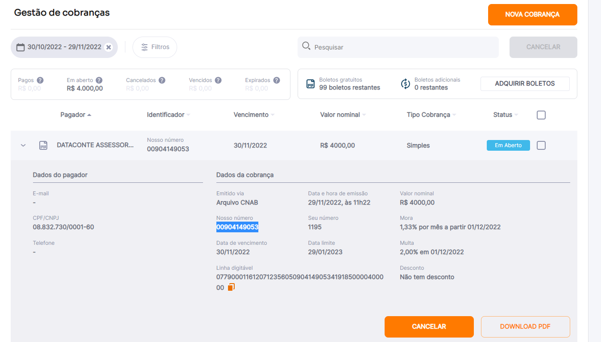Collapse the DATACONTE ASSESSOR row details
This screenshot has height=342, width=601.
coord(24,145)
